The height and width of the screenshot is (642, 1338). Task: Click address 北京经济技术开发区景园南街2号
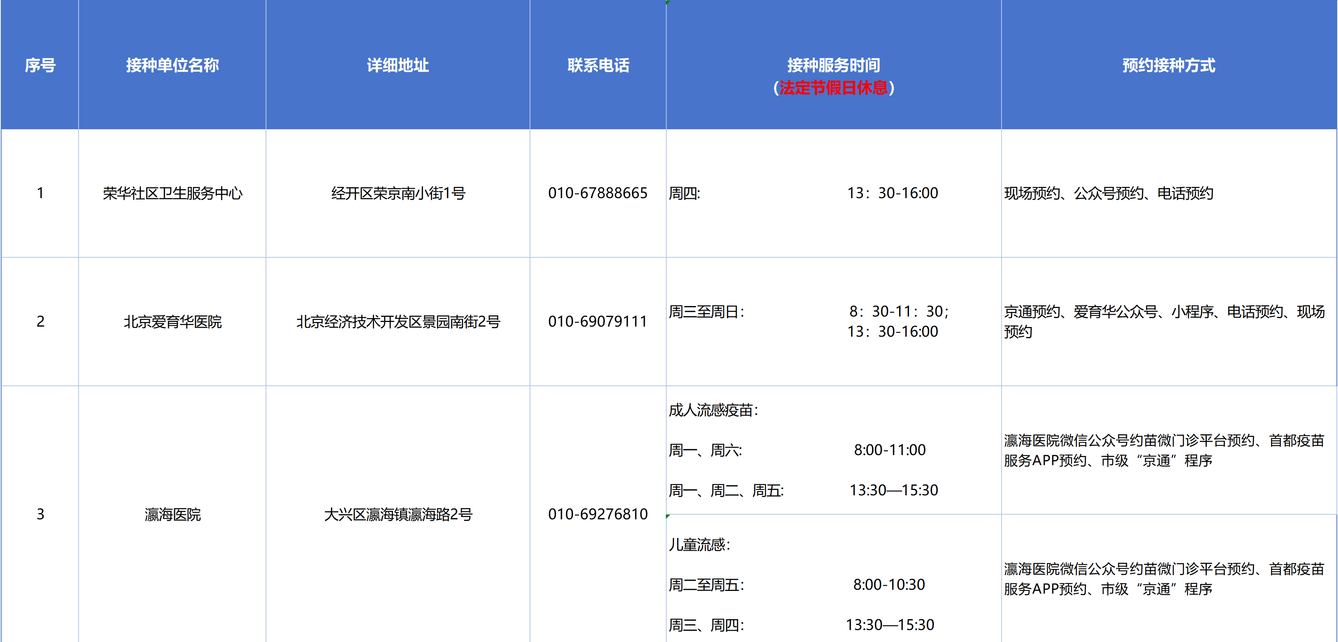398,321
